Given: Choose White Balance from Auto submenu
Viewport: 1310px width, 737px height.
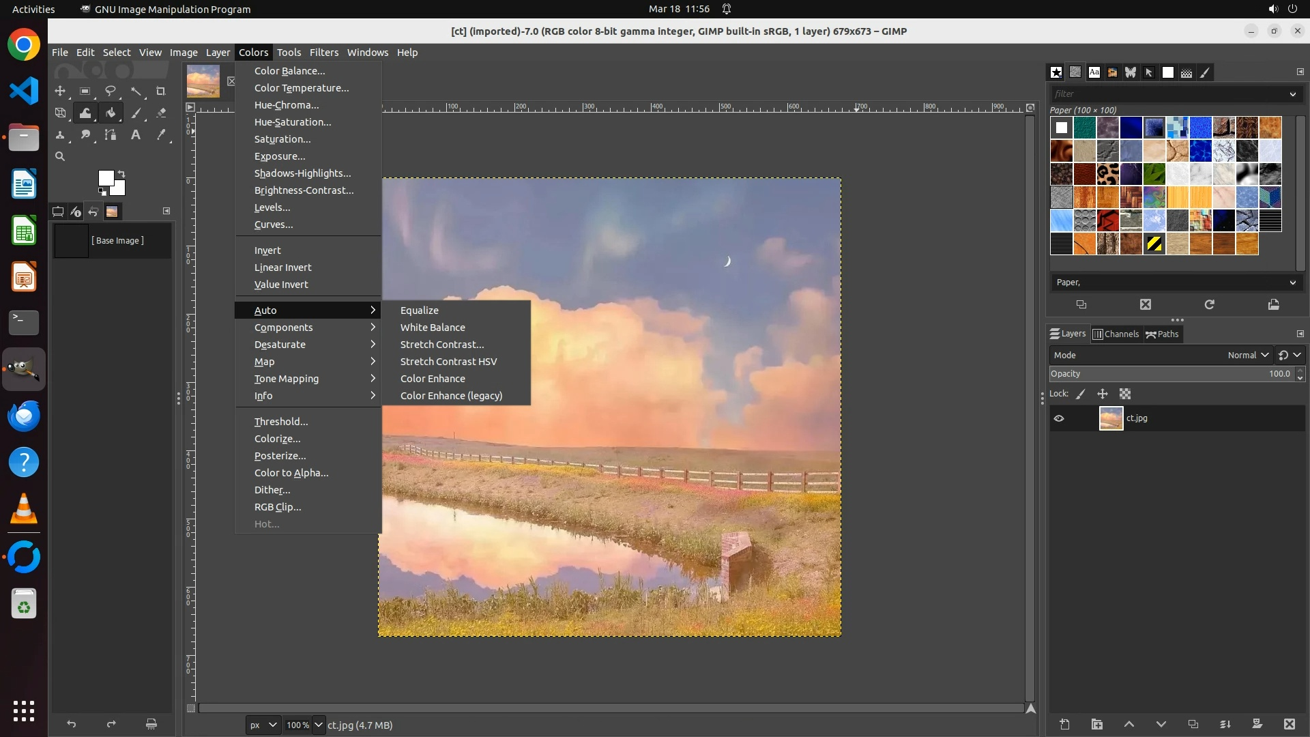Looking at the screenshot, I should coord(433,328).
